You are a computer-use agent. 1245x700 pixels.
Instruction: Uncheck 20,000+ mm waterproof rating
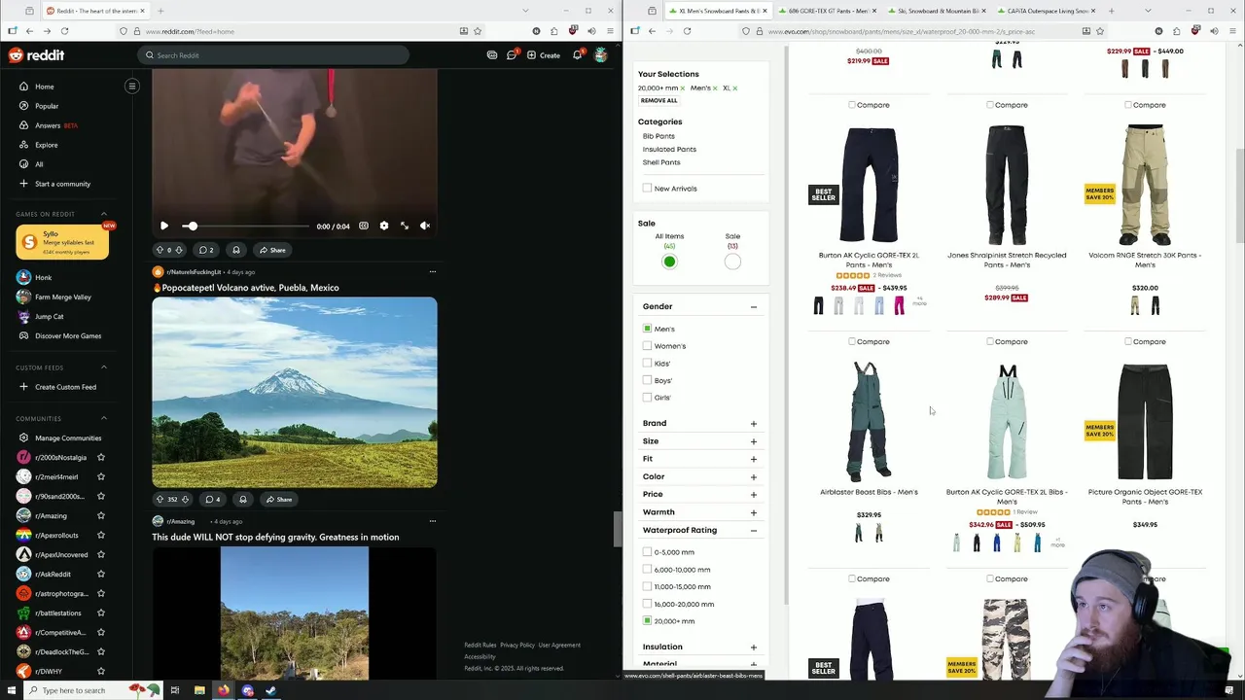click(x=648, y=621)
